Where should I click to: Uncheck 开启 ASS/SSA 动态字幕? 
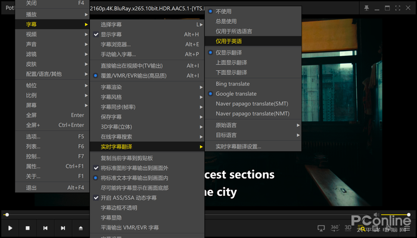[x=128, y=198]
